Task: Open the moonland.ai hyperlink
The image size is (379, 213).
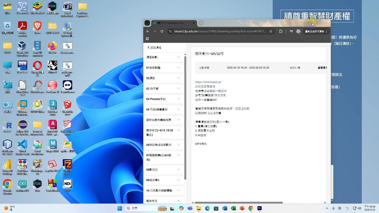Action: (x=208, y=82)
